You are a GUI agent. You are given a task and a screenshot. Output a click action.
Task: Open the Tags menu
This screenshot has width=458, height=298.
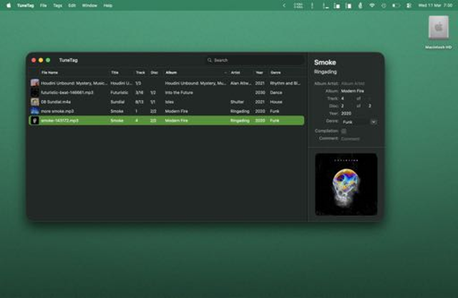tap(57, 5)
